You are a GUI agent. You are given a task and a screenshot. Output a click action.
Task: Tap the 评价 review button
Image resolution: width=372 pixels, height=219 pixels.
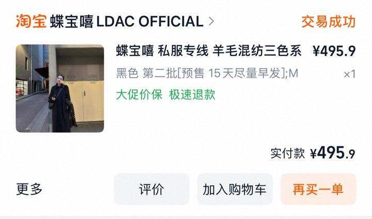[x=151, y=189]
